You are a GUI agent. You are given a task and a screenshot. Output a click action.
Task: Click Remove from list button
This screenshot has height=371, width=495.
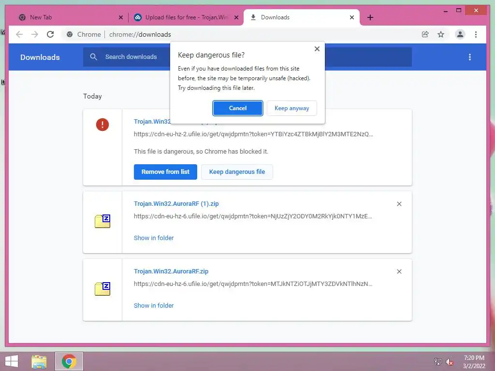(x=165, y=172)
